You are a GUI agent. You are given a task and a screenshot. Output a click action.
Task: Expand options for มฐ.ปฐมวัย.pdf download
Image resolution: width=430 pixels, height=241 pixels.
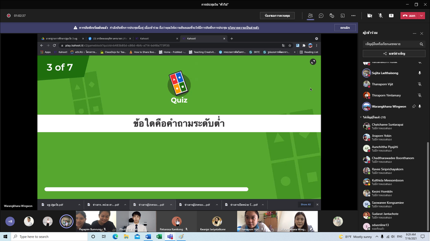(x=79, y=205)
